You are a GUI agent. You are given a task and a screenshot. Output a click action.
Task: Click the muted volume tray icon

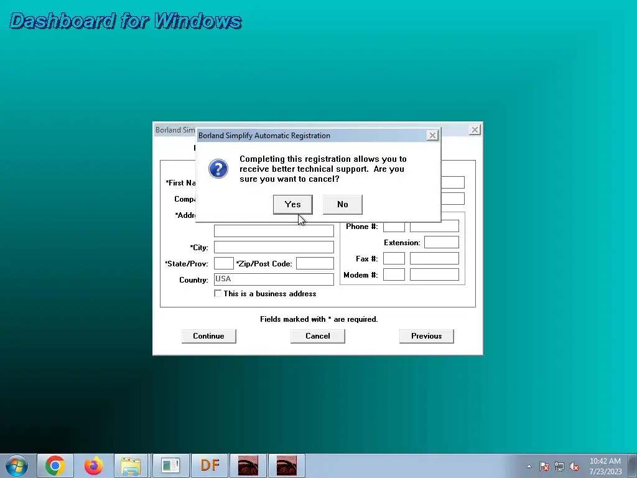(574, 466)
